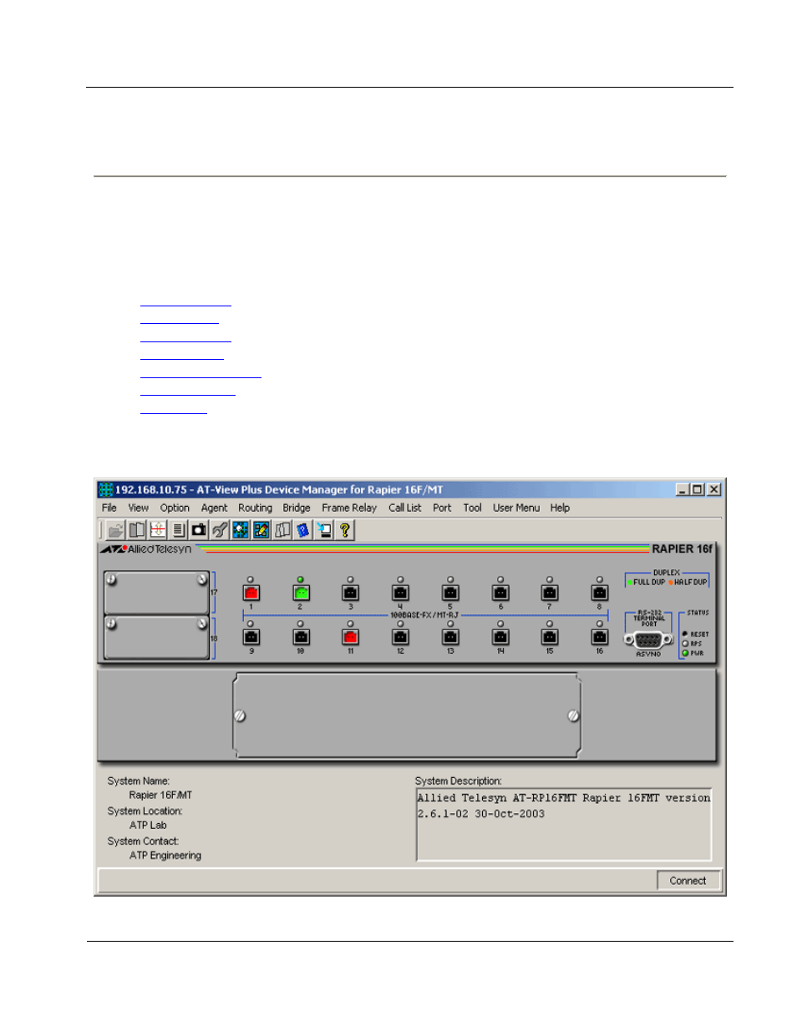This screenshot has width=797, height=1031.
Task: Click the vertical arrows toolbar icon
Action: (x=158, y=530)
